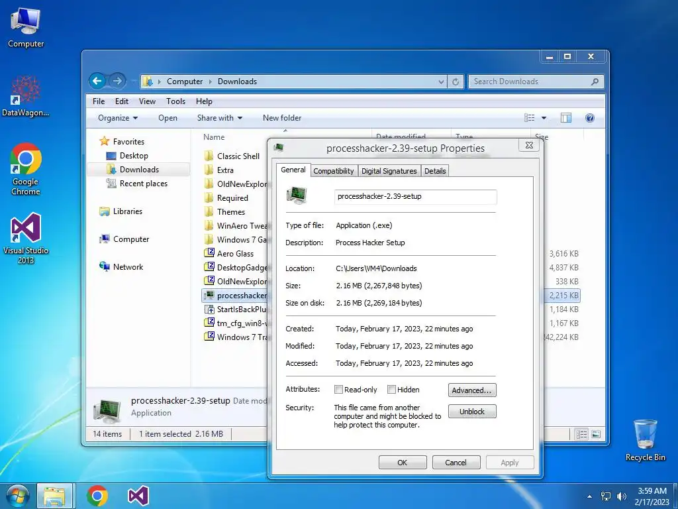
Task: Select the Extra folder
Action: pyautogui.click(x=218, y=170)
